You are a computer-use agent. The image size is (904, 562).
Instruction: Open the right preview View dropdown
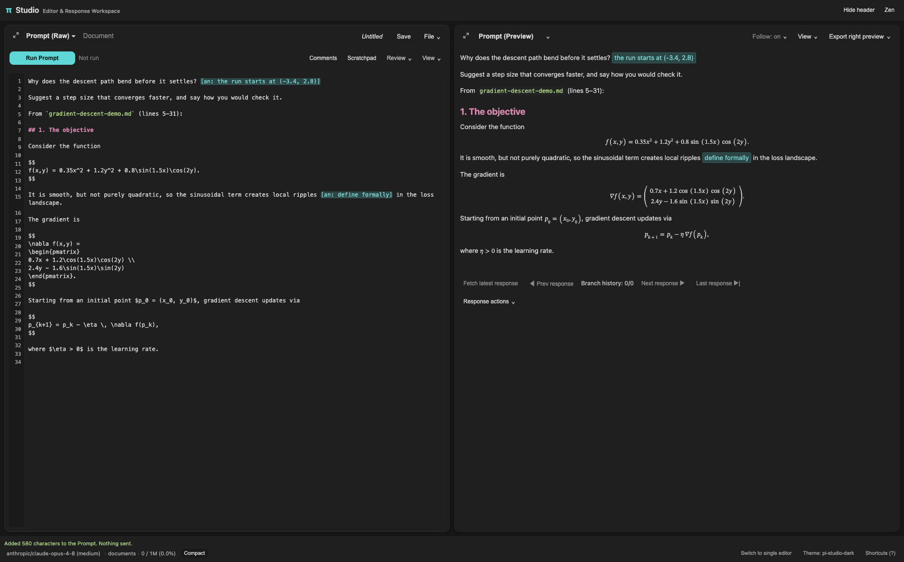pyautogui.click(x=807, y=37)
